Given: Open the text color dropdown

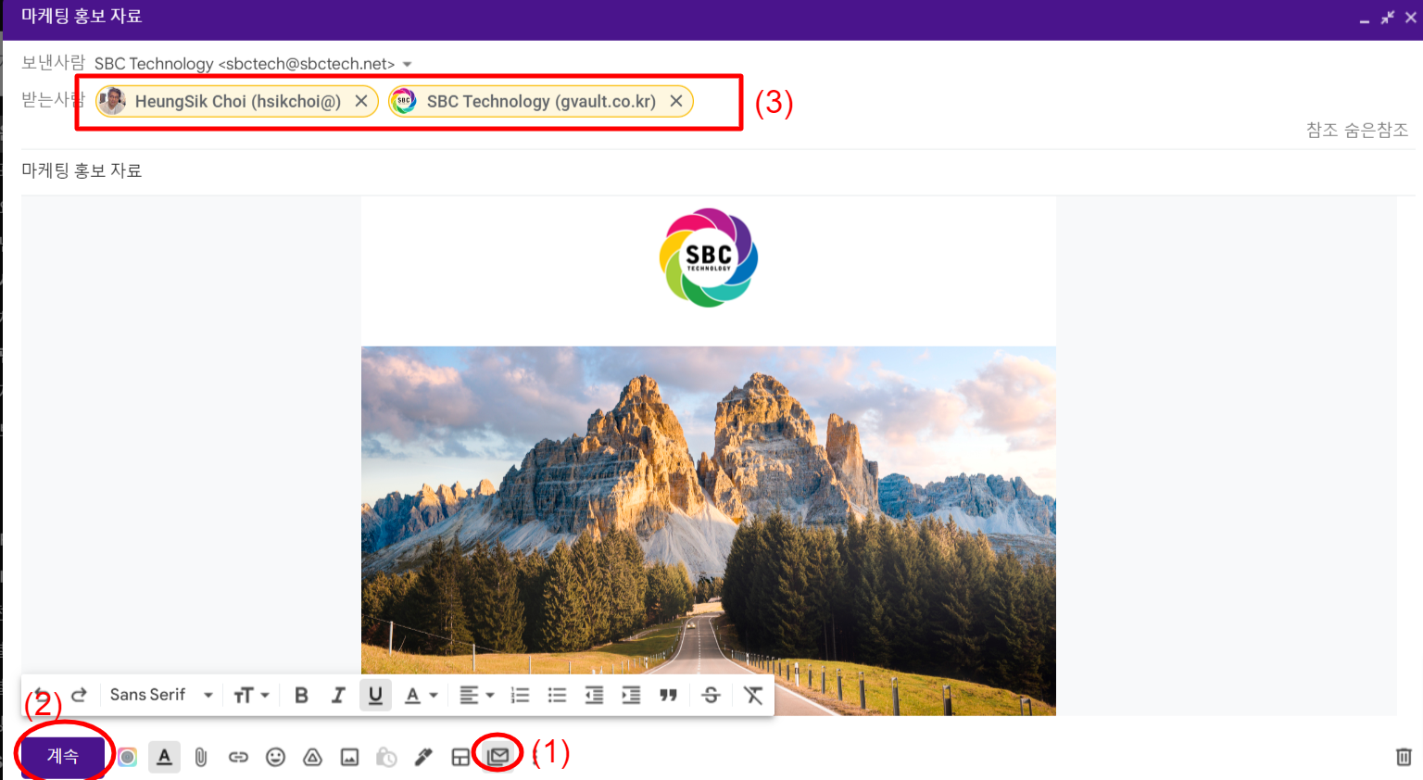Looking at the screenshot, I should (422, 695).
